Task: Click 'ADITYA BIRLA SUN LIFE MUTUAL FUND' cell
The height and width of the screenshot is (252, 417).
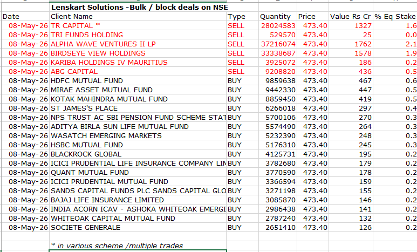Action: (x=138, y=127)
